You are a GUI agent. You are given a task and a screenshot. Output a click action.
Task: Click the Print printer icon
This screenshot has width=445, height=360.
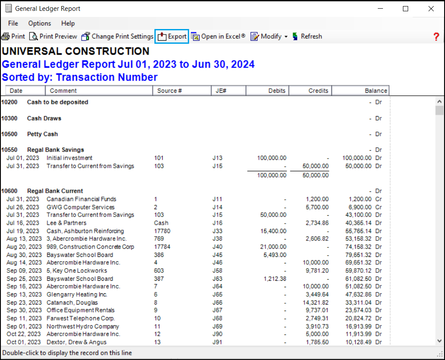[5, 36]
